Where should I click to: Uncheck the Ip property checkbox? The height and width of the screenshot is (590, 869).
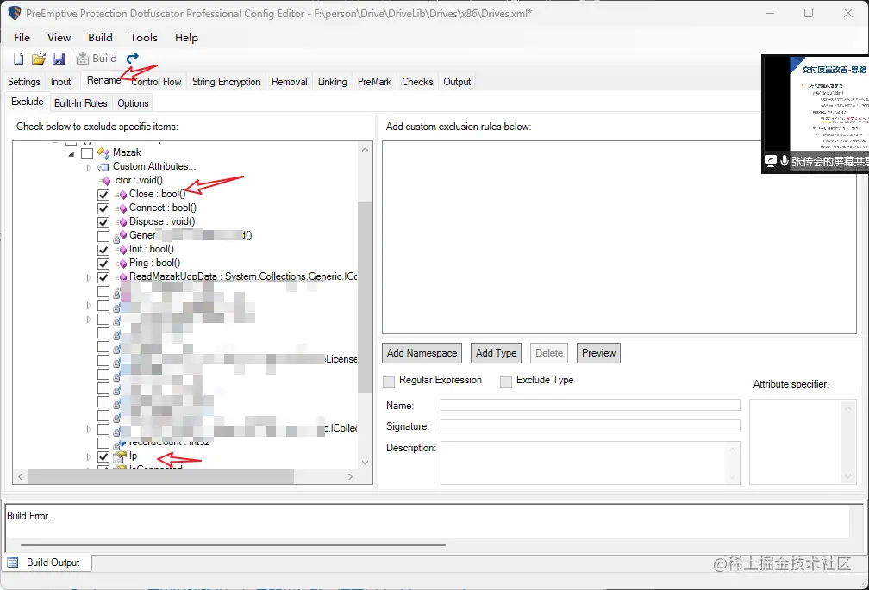point(103,457)
